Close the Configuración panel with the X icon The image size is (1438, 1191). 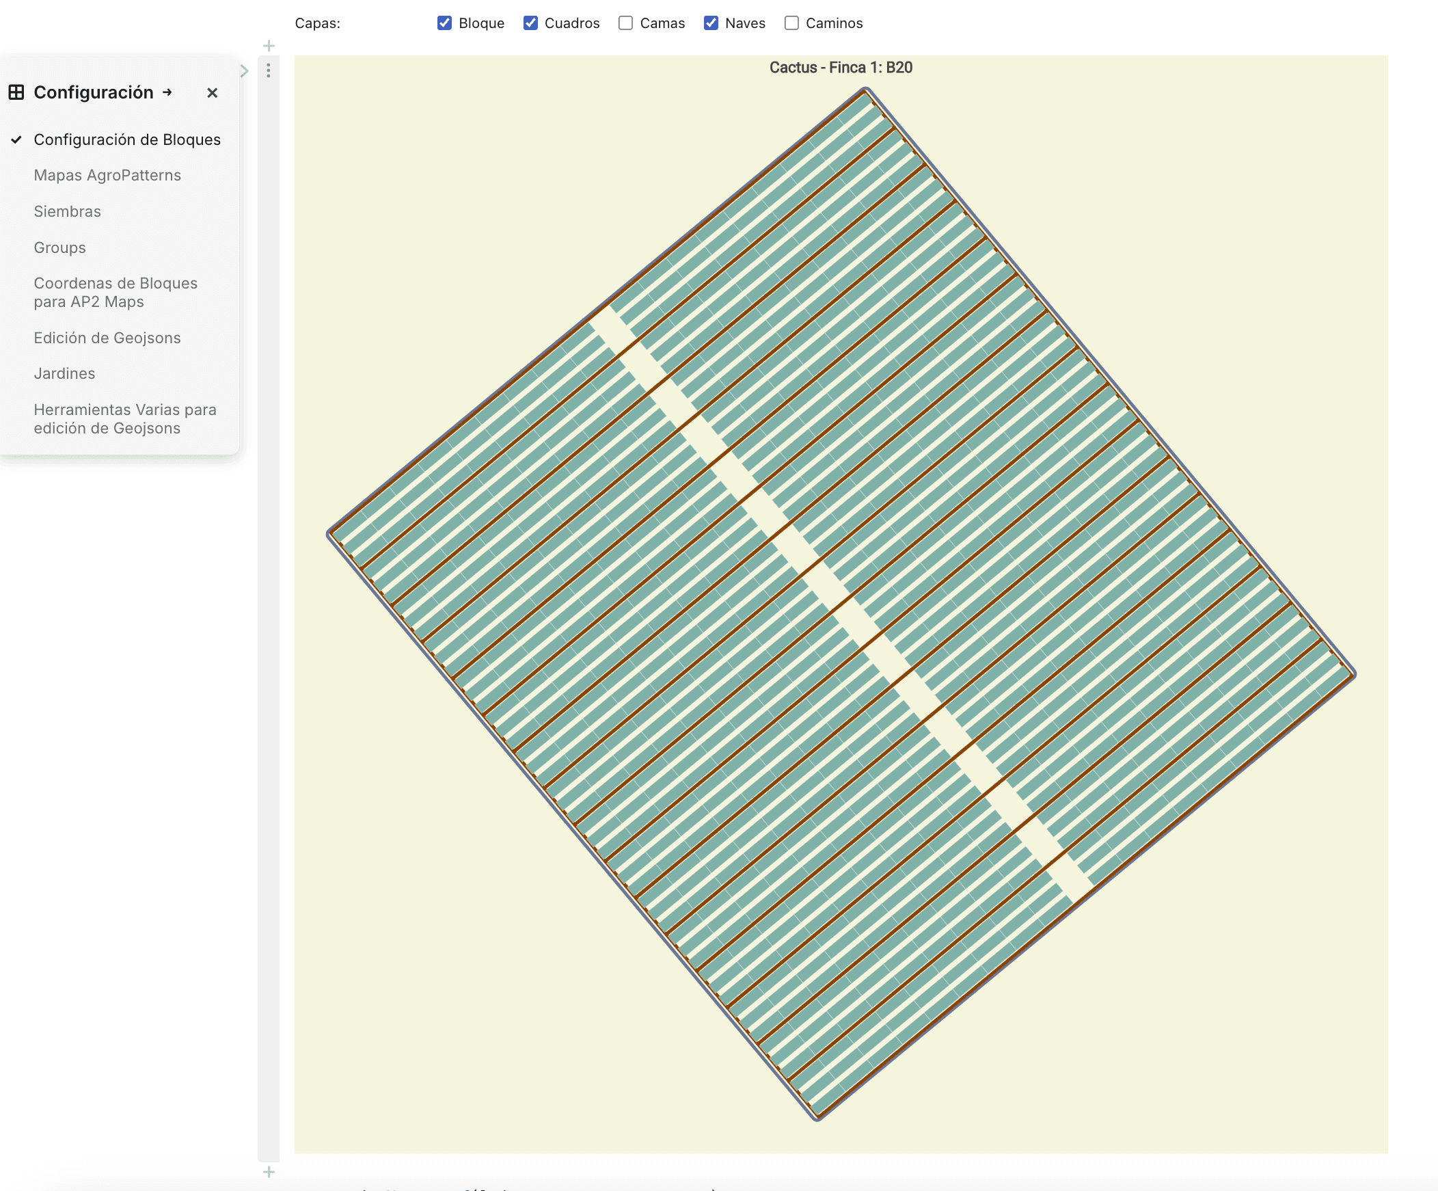click(x=213, y=93)
